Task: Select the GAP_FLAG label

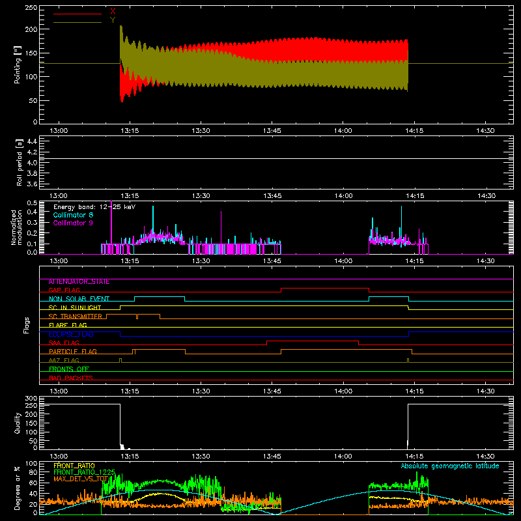Action: click(64, 290)
